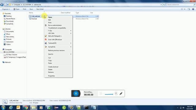Select Paste in the context menu

click(x=58, y=63)
